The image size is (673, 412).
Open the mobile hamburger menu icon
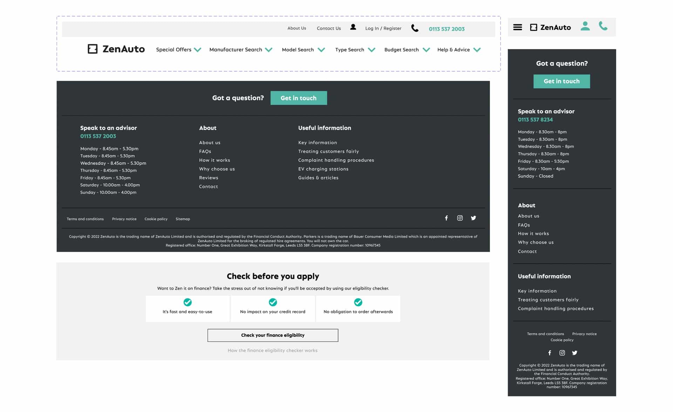(x=517, y=27)
